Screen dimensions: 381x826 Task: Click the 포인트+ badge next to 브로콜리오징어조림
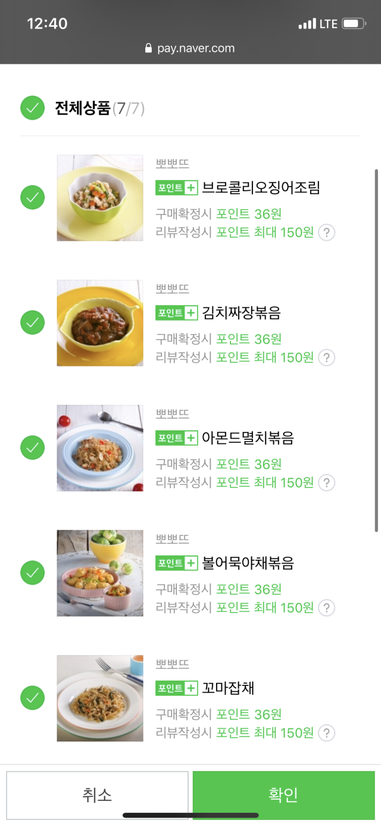click(176, 188)
